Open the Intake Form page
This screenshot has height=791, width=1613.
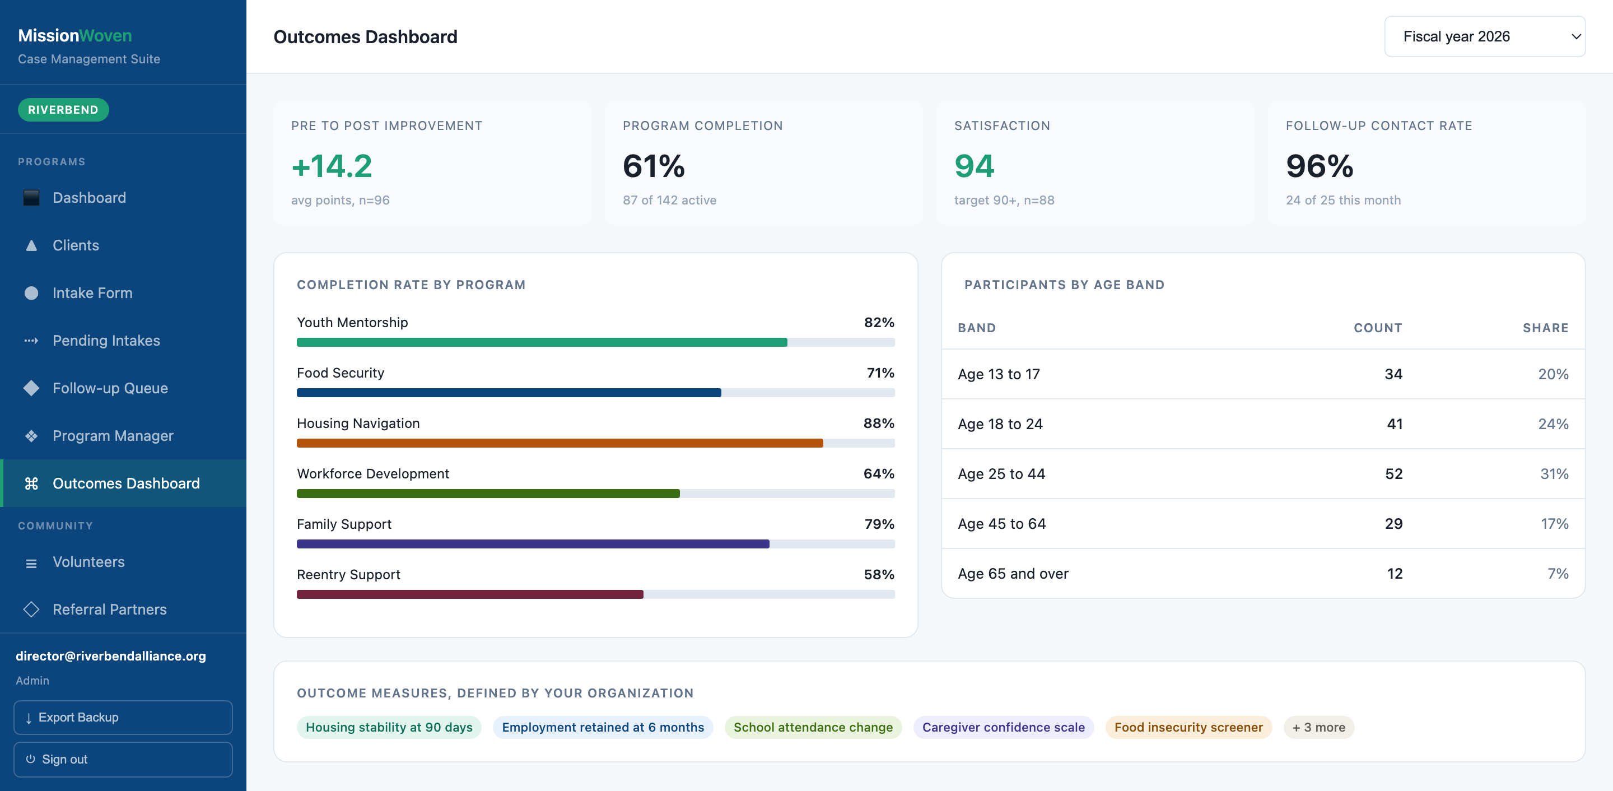pyautogui.click(x=123, y=293)
